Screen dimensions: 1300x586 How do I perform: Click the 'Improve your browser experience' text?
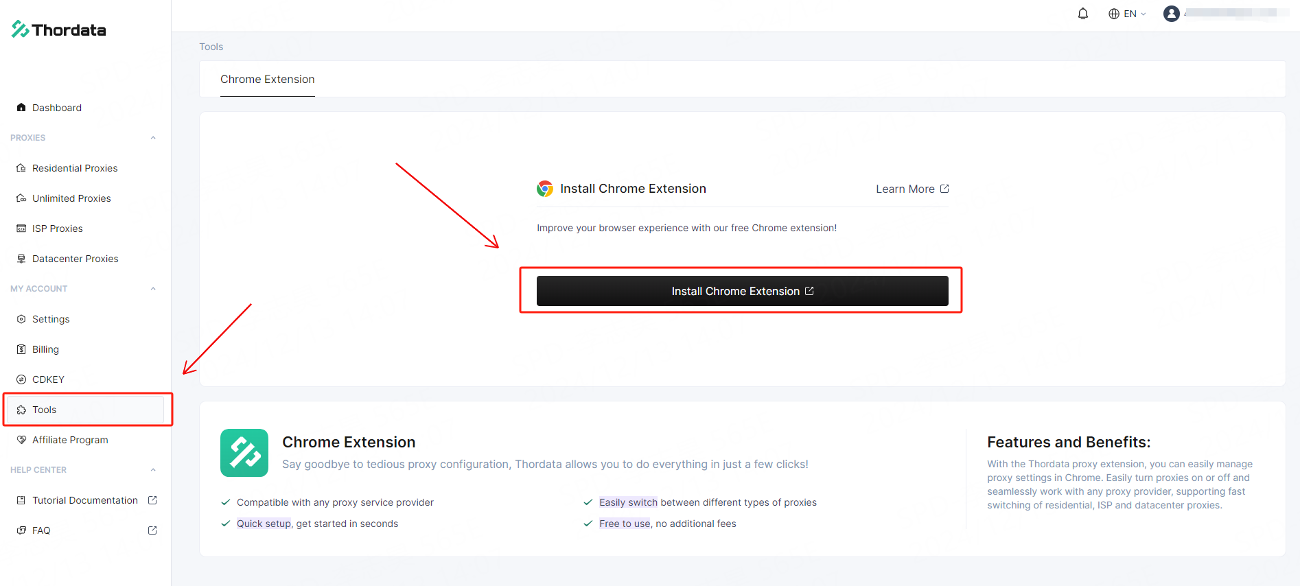point(686,228)
